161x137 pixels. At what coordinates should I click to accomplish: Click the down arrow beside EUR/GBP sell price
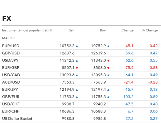[x=77, y=68]
